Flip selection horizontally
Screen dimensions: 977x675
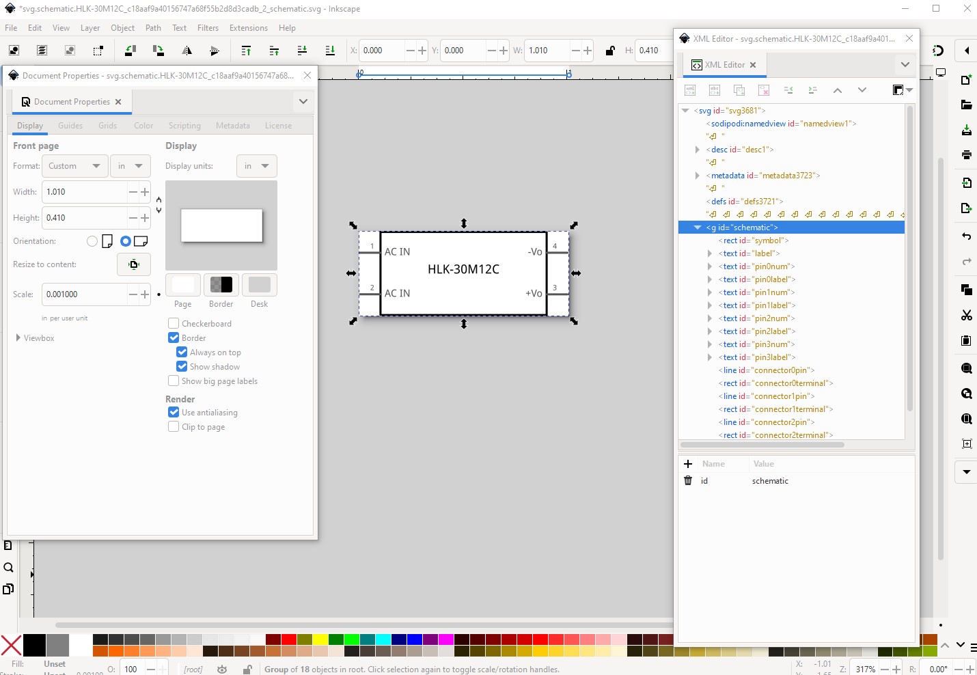point(187,51)
